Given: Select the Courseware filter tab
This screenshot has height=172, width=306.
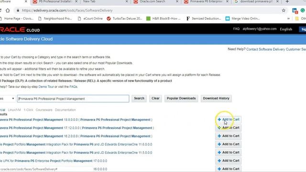Looking at the screenshot, I should 44,110.
